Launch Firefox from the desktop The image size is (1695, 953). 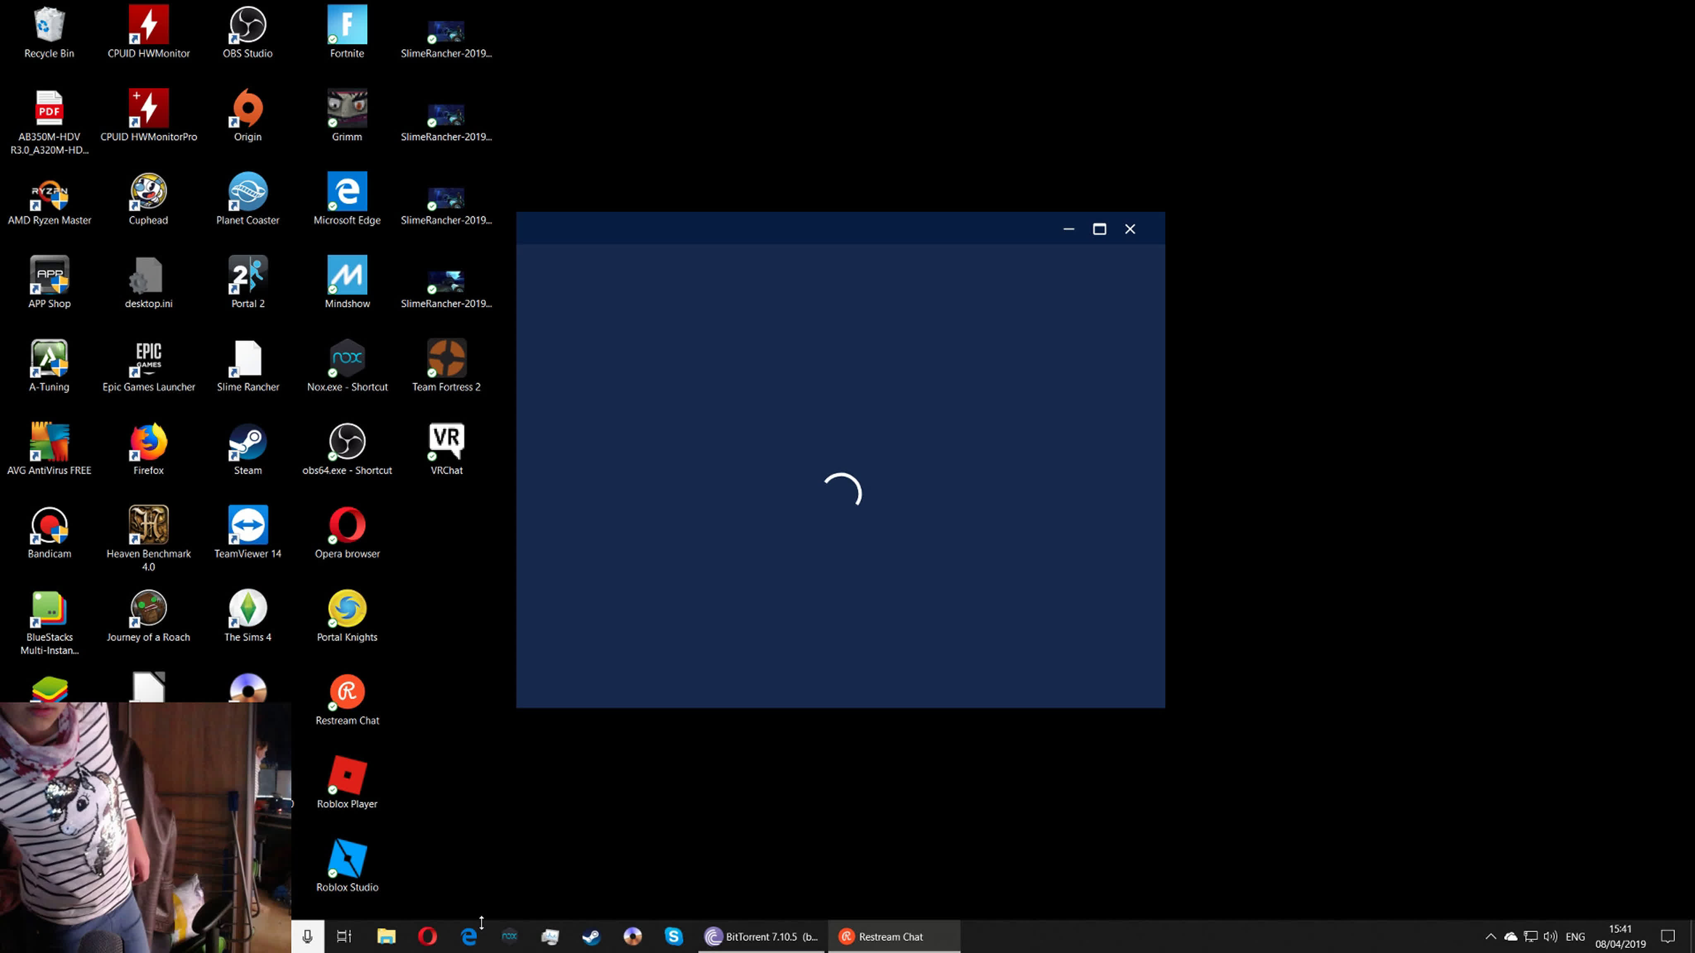(x=149, y=450)
